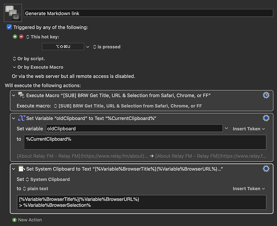277x226 pixels.
Task: Click the macro icon next to the name field
Action: pos(13,13)
